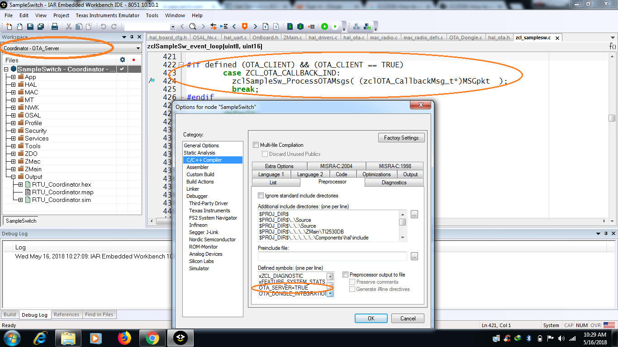618x347 pixels.
Task: Expand the ZDO folder node
Action: coord(13,154)
